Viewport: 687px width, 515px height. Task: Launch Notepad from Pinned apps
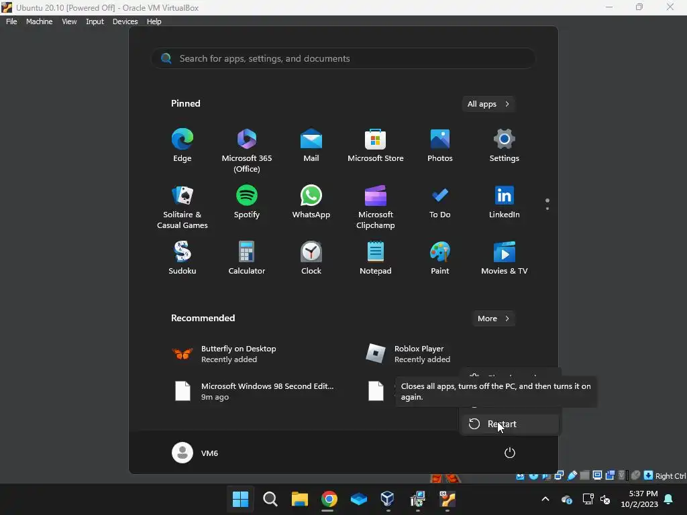tap(376, 258)
